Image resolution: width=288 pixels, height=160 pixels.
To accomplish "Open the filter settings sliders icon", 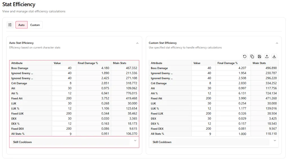I will click(x=10, y=25).
